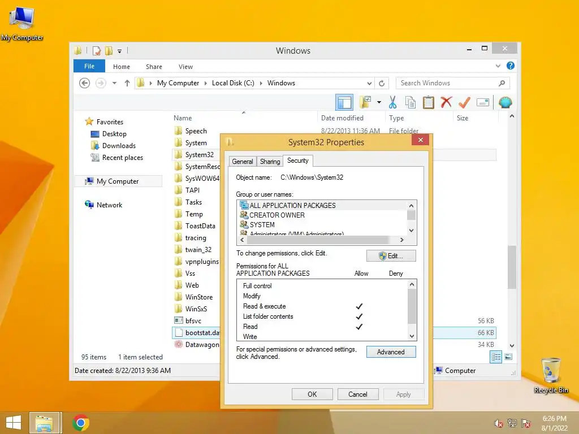Open the quick access toolbar dropdown arrow

[x=120, y=51]
